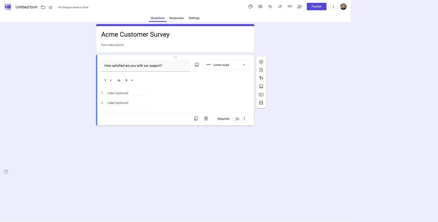Open the scale minimum dropdown showing 1
438x222 pixels.
pyautogui.click(x=108, y=80)
